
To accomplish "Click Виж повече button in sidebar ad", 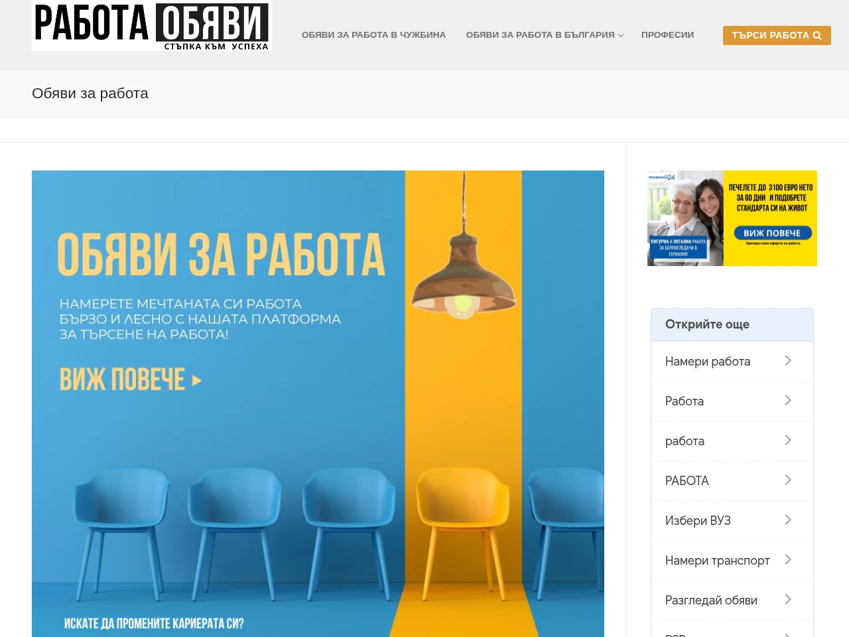I will point(773,233).
